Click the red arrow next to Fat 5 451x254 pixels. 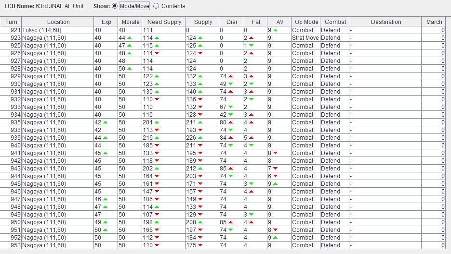(x=251, y=138)
